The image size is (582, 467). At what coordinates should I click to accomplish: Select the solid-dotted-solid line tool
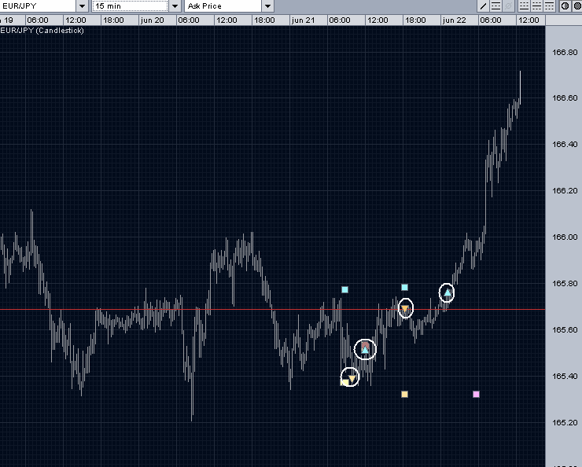[496, 6]
